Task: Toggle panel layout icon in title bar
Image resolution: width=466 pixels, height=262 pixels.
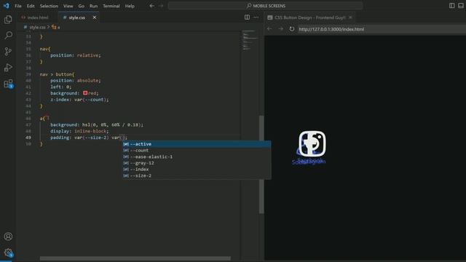Action: point(461,6)
